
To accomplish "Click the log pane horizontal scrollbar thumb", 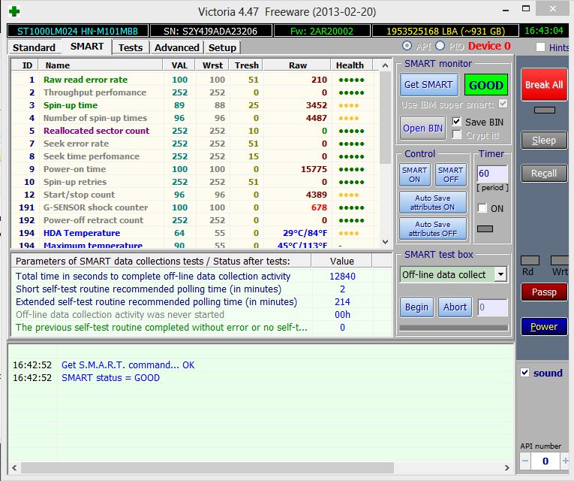I will coord(208,467).
